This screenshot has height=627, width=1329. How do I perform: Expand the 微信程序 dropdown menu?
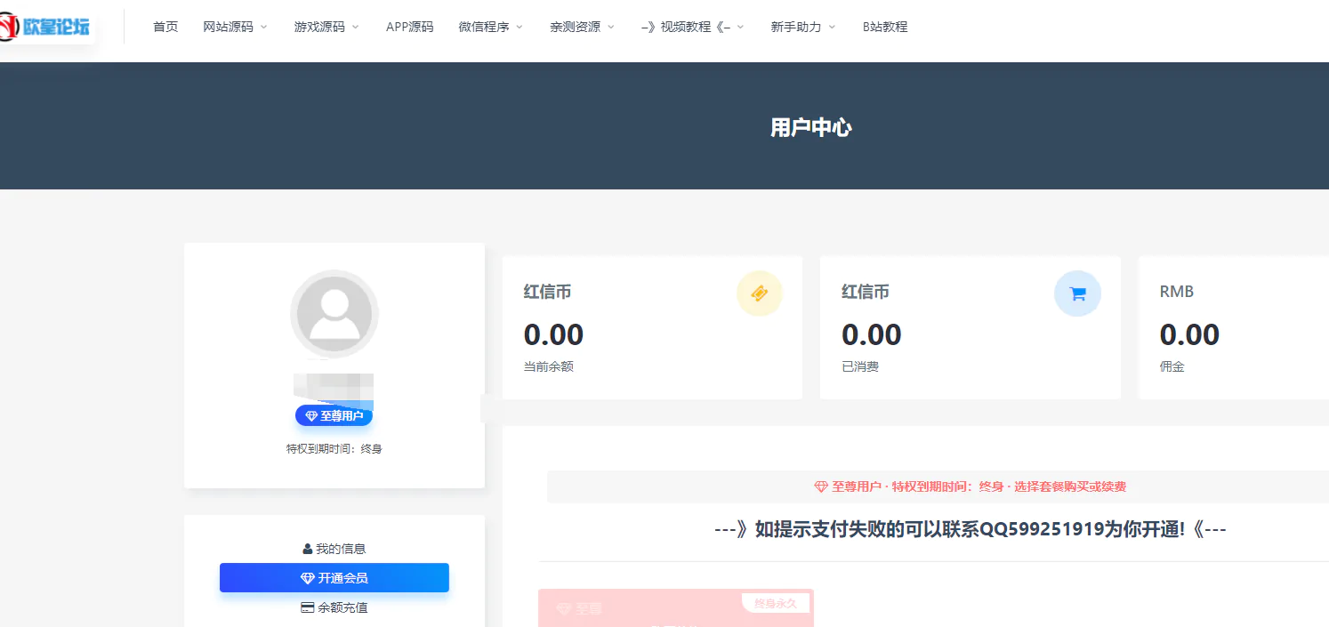[x=491, y=27]
